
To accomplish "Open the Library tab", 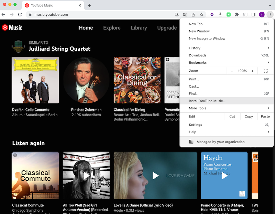I will (x=139, y=28).
